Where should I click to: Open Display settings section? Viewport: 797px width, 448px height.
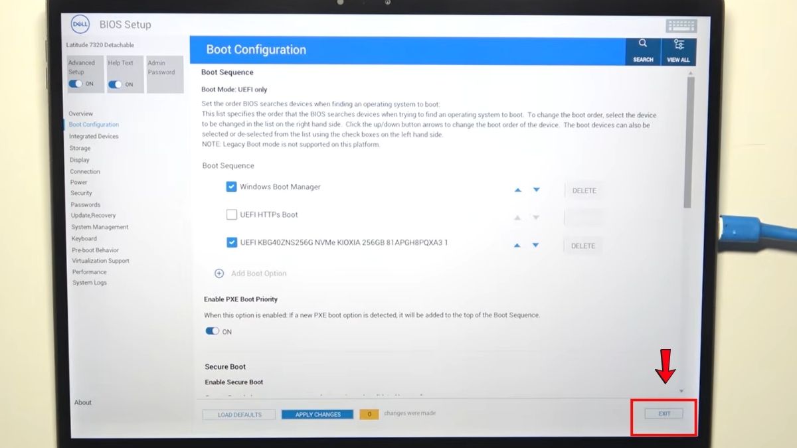[80, 160]
